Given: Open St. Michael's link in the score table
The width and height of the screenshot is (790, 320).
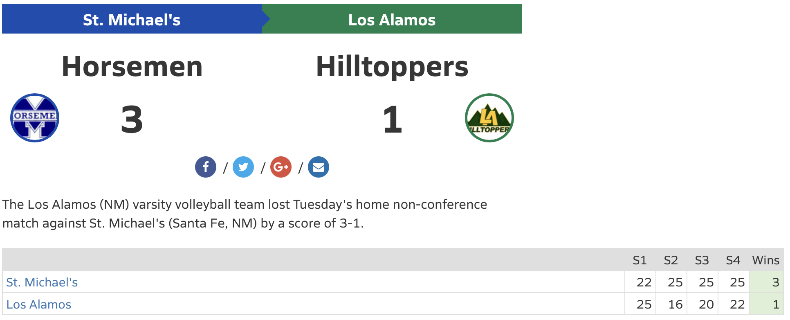Looking at the screenshot, I should [x=42, y=282].
